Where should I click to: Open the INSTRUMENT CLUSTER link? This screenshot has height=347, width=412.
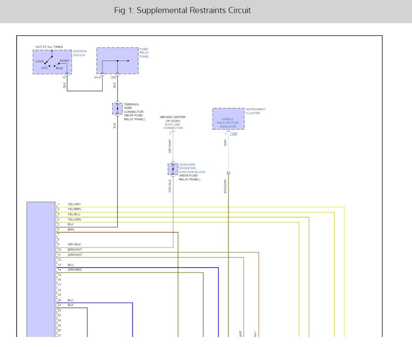(255, 111)
